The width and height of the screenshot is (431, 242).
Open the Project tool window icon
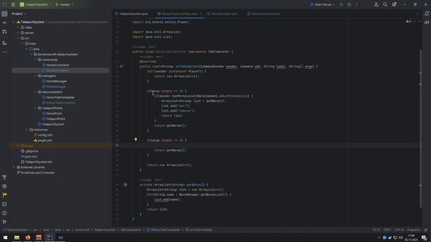click(x=5, y=13)
